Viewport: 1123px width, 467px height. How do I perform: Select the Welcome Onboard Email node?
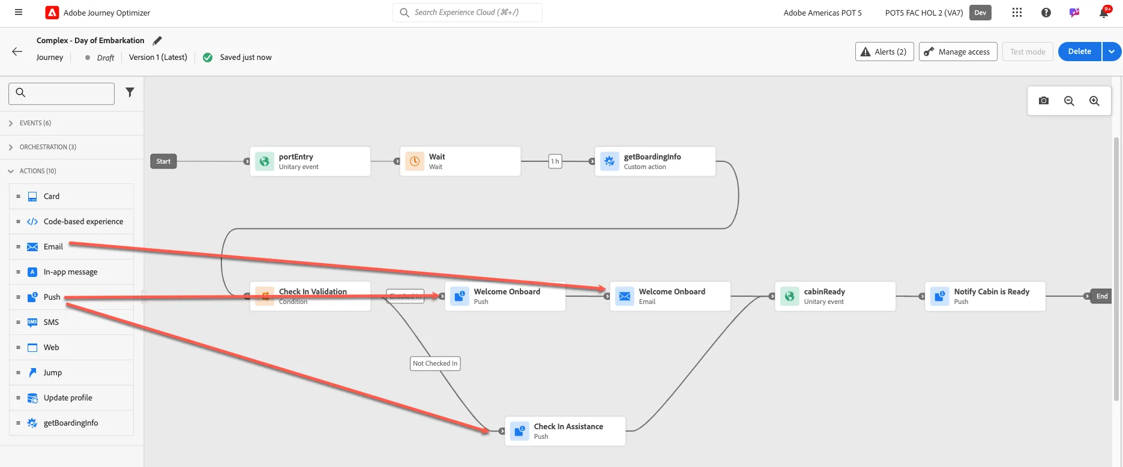tap(670, 296)
